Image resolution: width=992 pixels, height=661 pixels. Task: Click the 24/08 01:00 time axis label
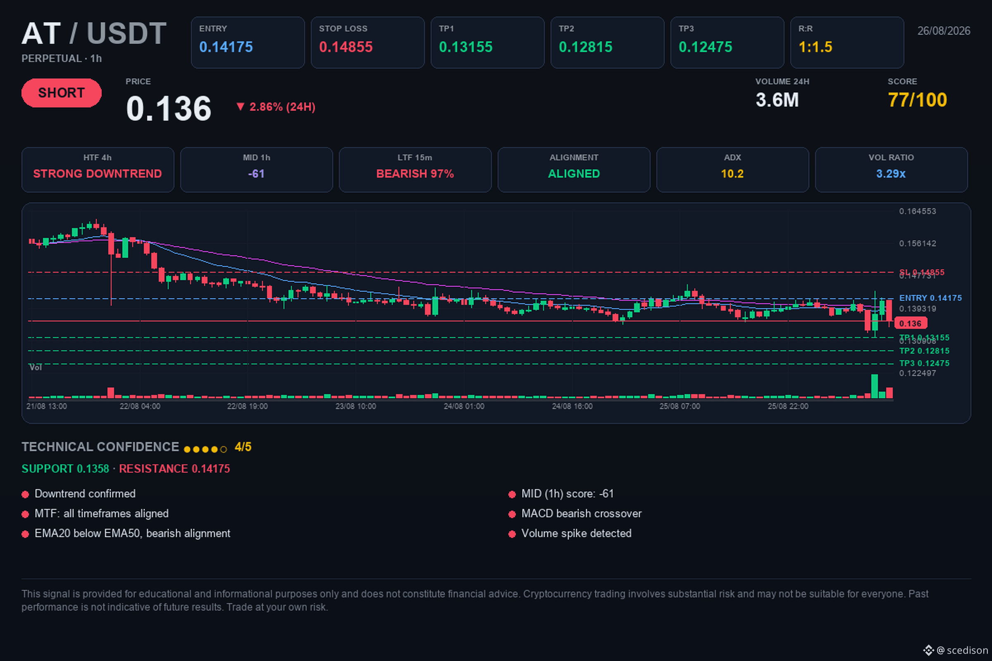464,407
